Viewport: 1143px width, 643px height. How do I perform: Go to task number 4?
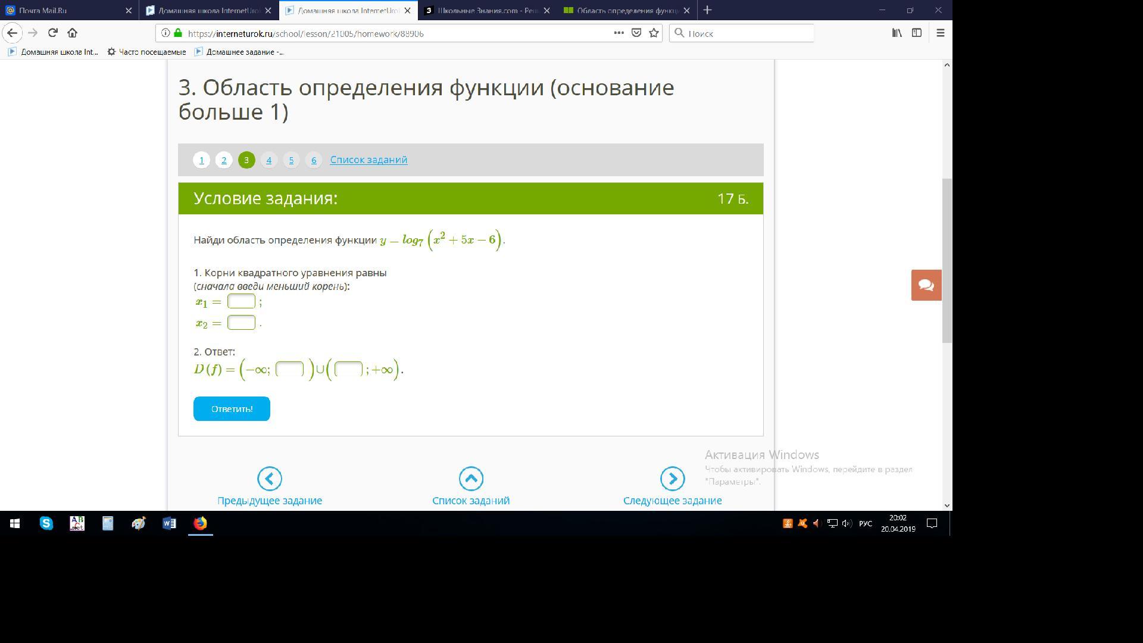pyautogui.click(x=268, y=160)
